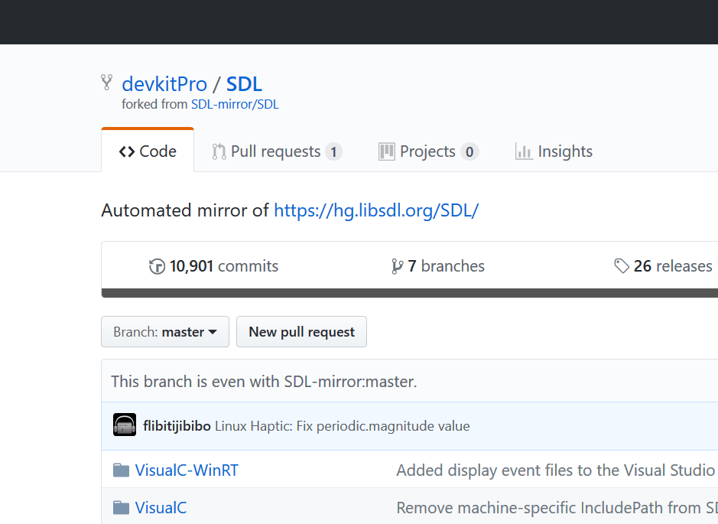Visit the SDL-mirror/SDL source repository
The width and height of the screenshot is (718, 524).
235,105
